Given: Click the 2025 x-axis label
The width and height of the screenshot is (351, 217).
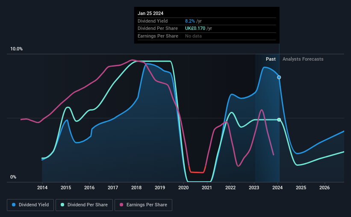Looking at the screenshot, I should [301, 188].
